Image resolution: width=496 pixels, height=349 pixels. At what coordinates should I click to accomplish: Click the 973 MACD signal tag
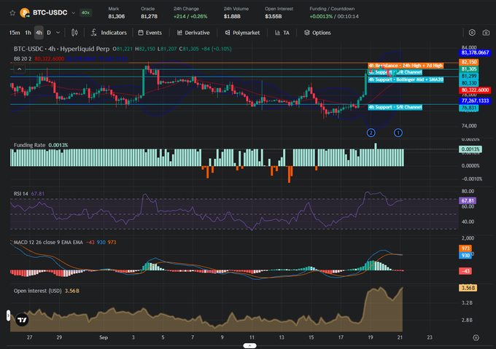pyautogui.click(x=465, y=248)
